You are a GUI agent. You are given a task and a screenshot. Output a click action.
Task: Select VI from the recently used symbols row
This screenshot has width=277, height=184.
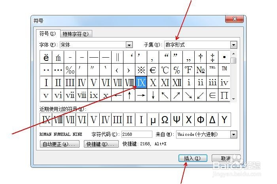[x=82, y=120]
